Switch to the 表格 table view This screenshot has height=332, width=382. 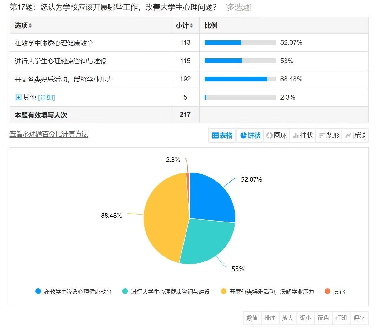pos(222,135)
